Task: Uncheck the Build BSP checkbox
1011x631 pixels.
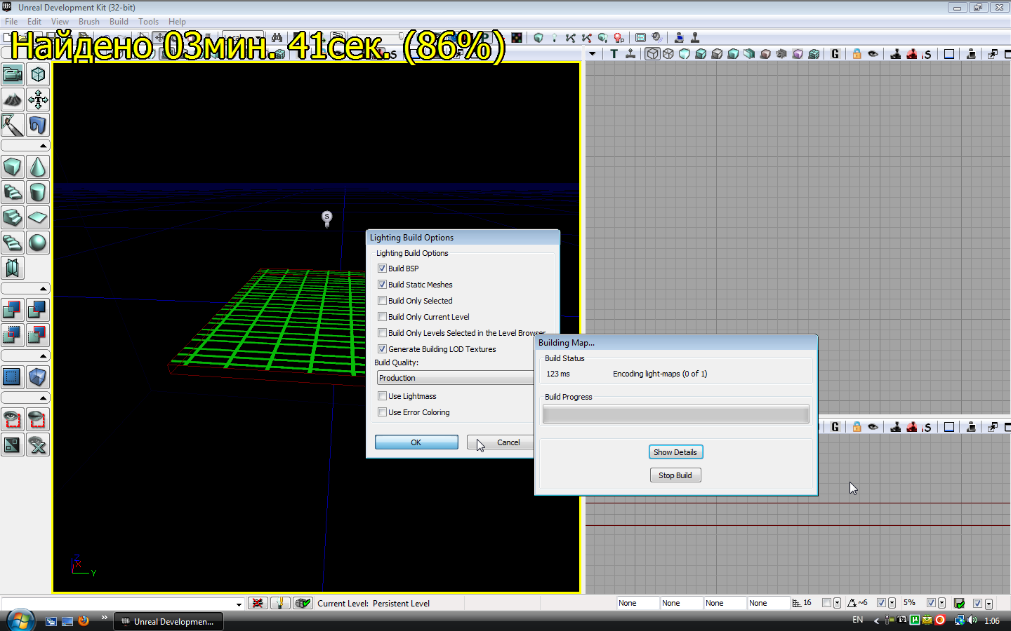Action: coord(383,269)
